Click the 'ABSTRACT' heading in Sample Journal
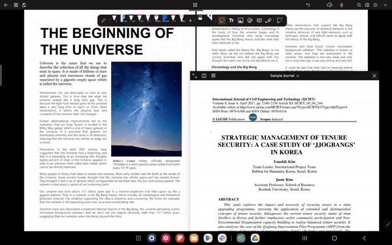This screenshot has height=245, width=392. (229, 199)
